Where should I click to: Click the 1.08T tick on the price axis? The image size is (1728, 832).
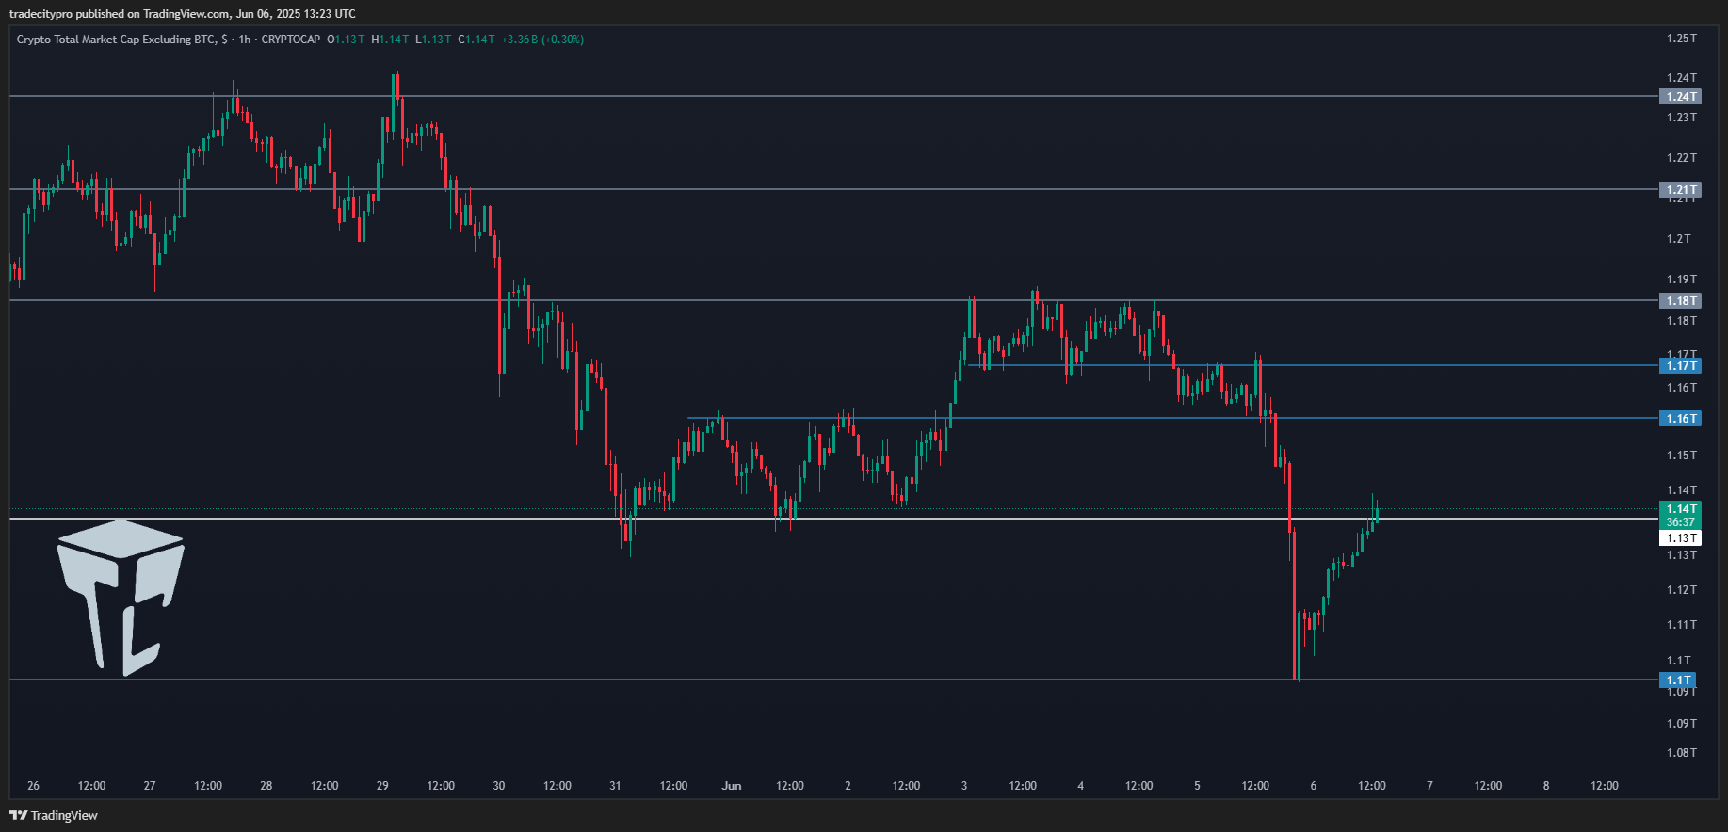(1681, 753)
